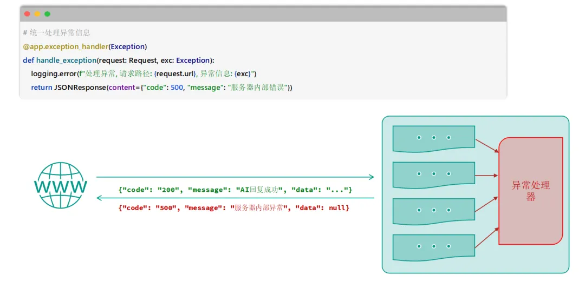
Task: Click the def handle_exception function line
Action: 119,61
